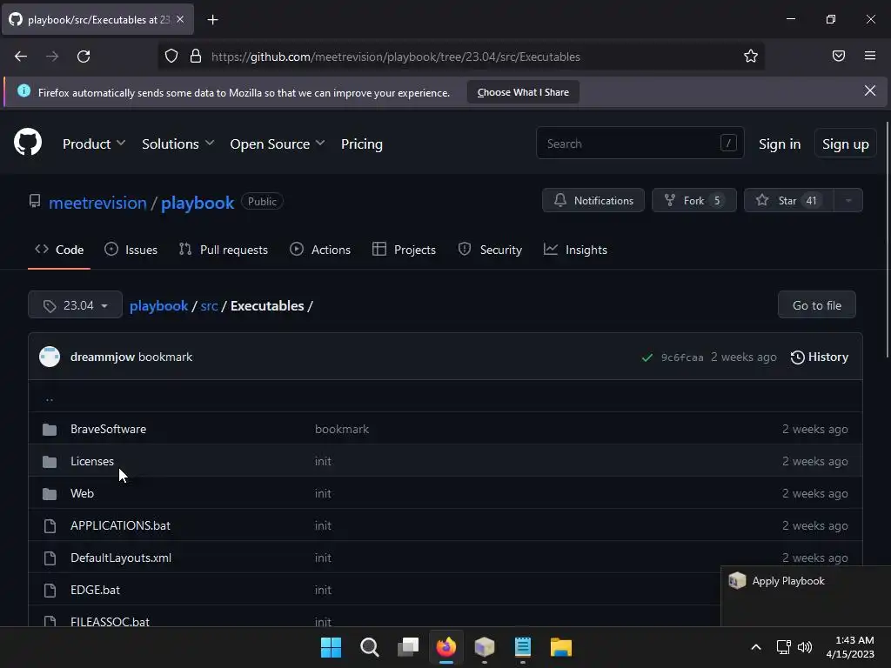The height and width of the screenshot is (668, 891).
Task: Switch to the Issues tab
Action: click(x=131, y=250)
